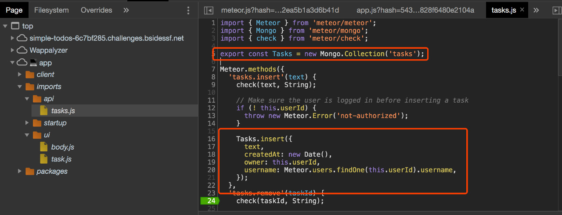Open task.js in the ui folder
This screenshot has height=215, width=562.
pos(61,159)
